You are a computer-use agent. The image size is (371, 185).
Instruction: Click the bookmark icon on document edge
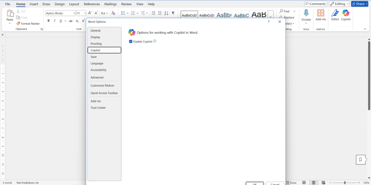360,160
